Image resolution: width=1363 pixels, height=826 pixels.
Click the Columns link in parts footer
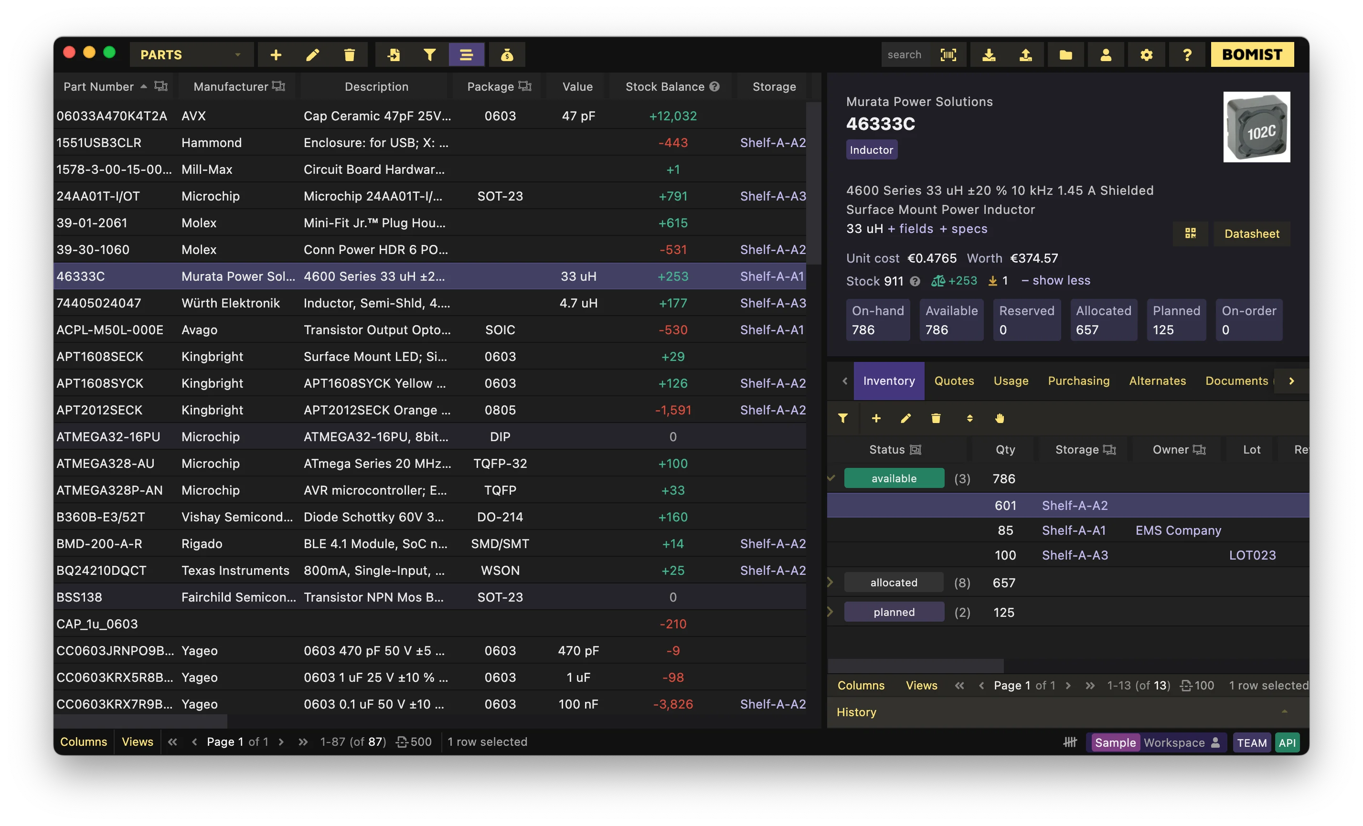84,741
